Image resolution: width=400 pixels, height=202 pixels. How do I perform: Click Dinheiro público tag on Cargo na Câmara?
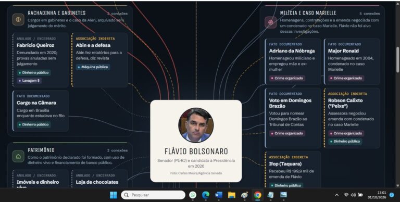[x=34, y=124]
